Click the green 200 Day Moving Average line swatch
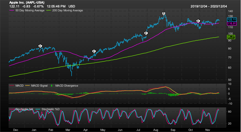 [x=48, y=11]
